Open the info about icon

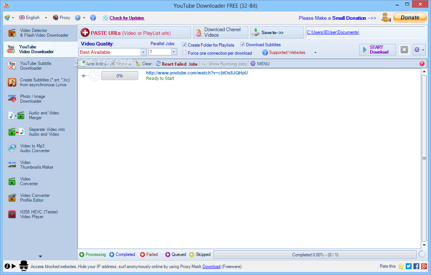tap(93, 18)
